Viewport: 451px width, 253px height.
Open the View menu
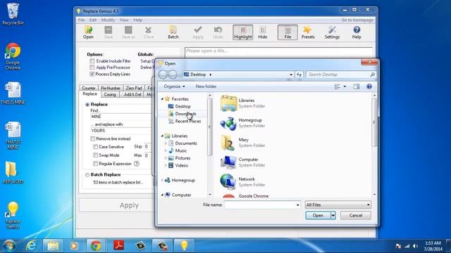(124, 20)
